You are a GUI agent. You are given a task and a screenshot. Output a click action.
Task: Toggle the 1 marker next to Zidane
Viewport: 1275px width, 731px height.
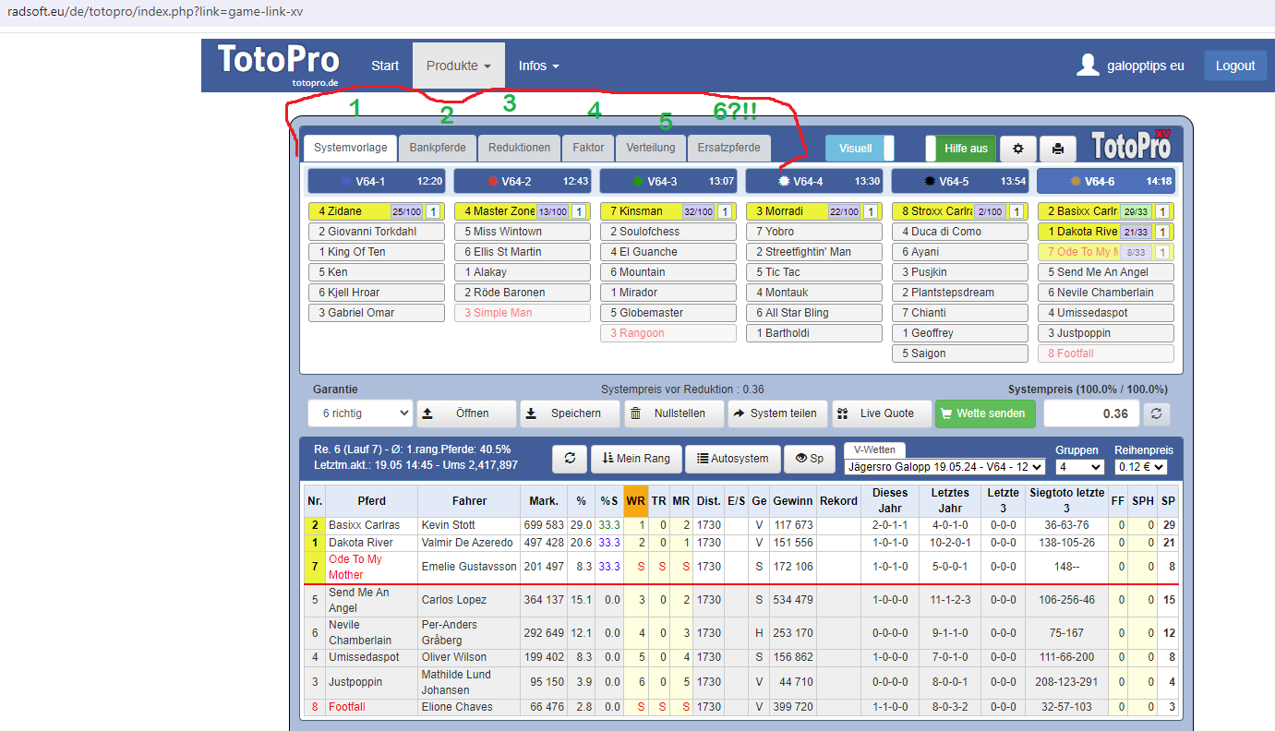[x=434, y=211]
